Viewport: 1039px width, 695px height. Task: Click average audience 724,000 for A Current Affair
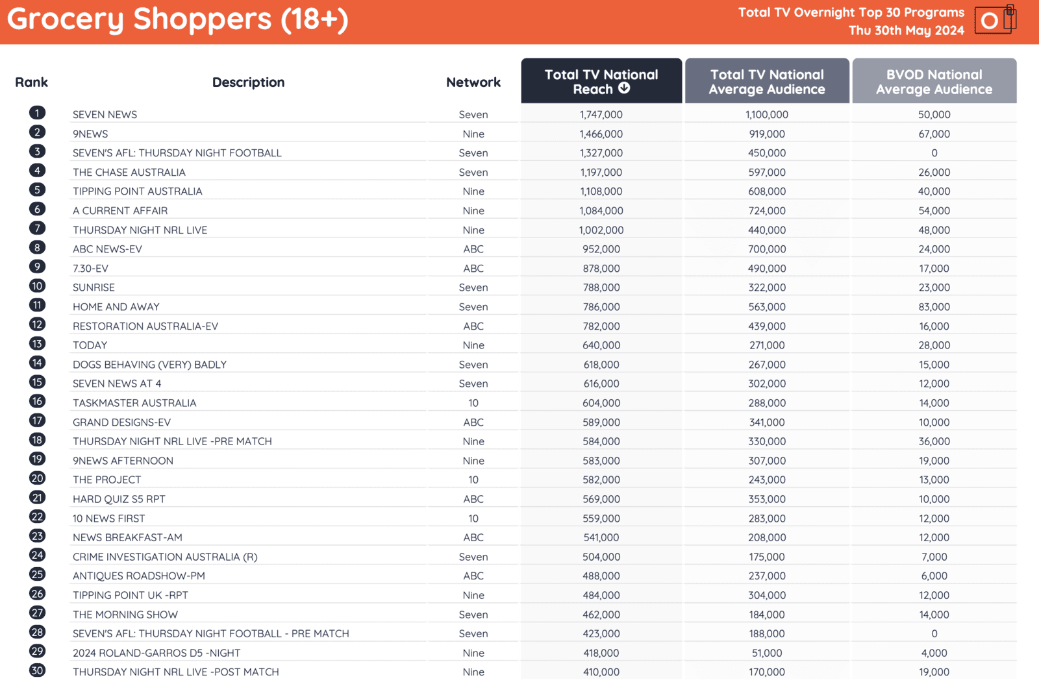click(767, 211)
